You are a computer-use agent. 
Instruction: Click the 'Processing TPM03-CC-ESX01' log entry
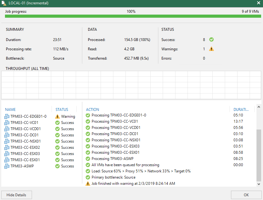[x=116, y=152]
